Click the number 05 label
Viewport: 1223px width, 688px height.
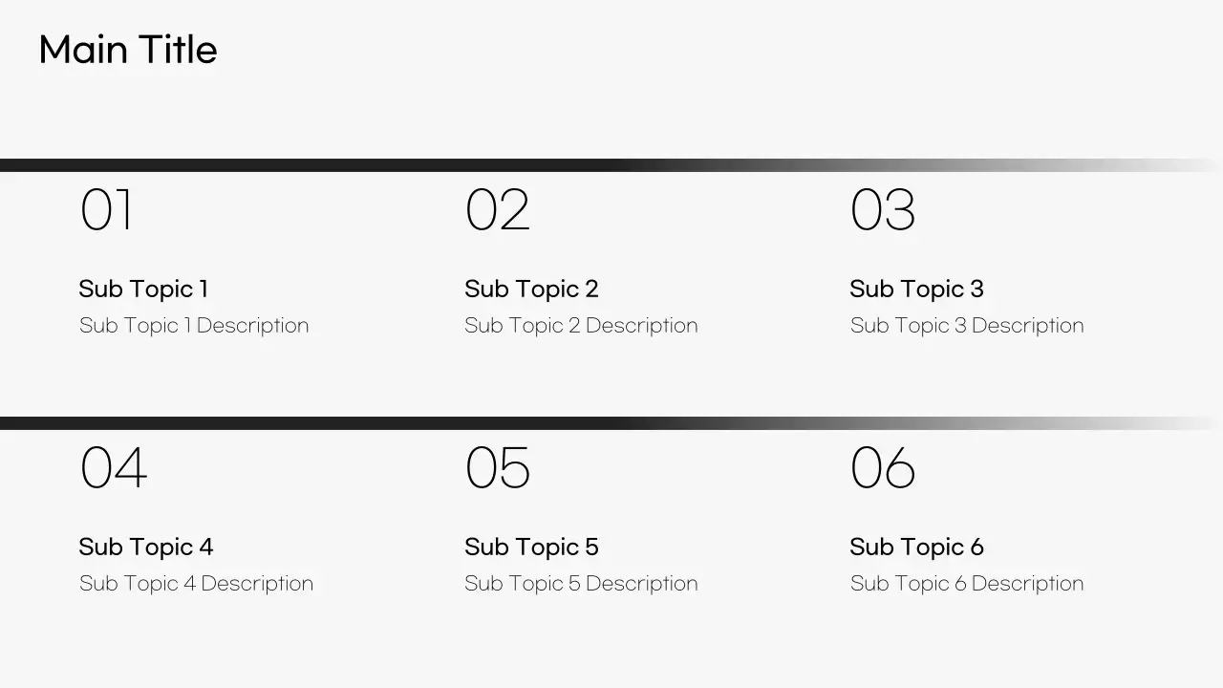[x=497, y=468]
